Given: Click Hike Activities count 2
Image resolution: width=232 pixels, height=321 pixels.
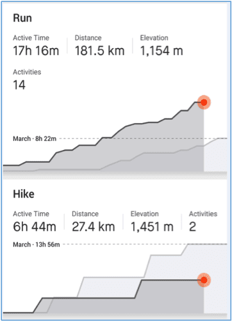Looking at the screenshot, I should (x=192, y=227).
